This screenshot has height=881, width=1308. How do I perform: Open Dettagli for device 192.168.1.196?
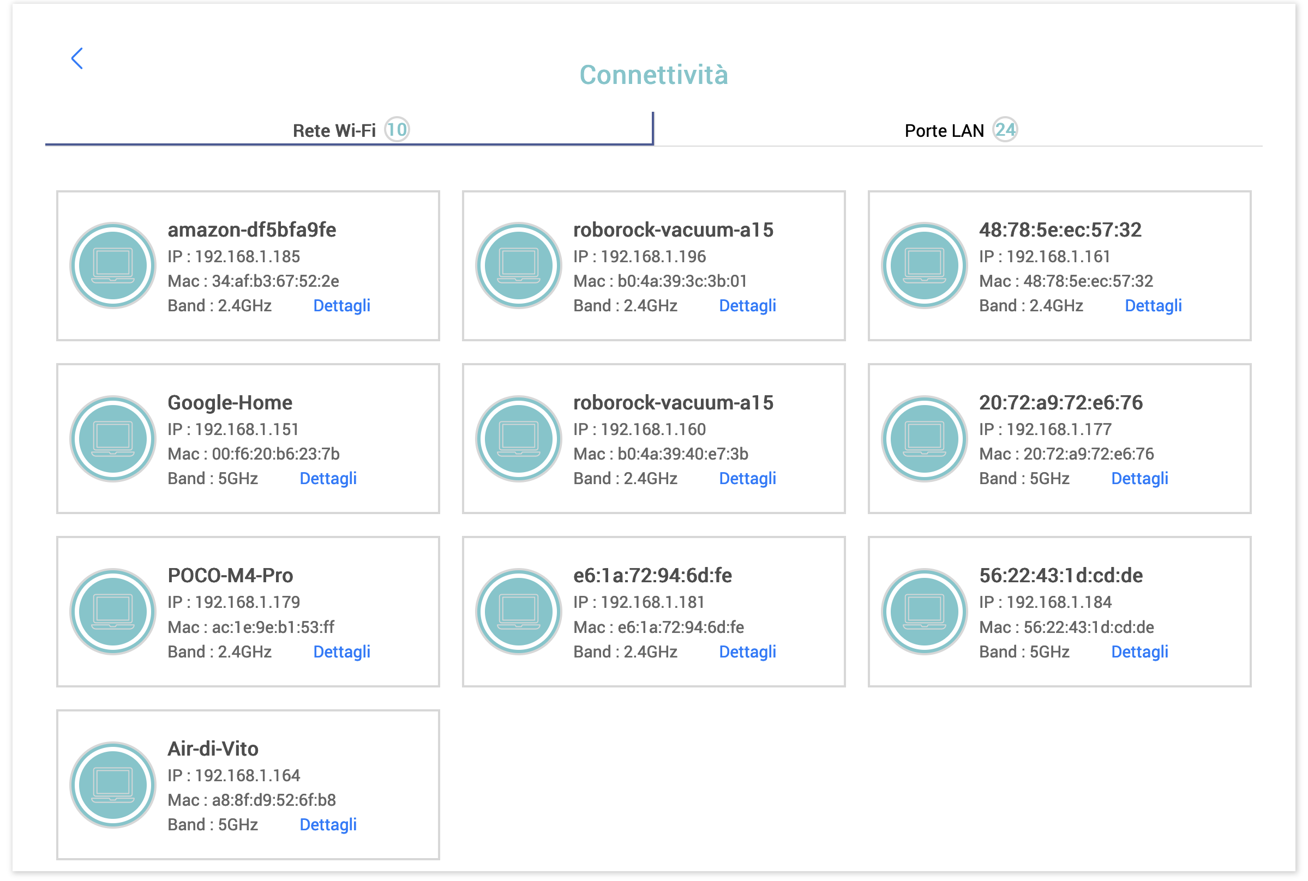[x=748, y=306]
